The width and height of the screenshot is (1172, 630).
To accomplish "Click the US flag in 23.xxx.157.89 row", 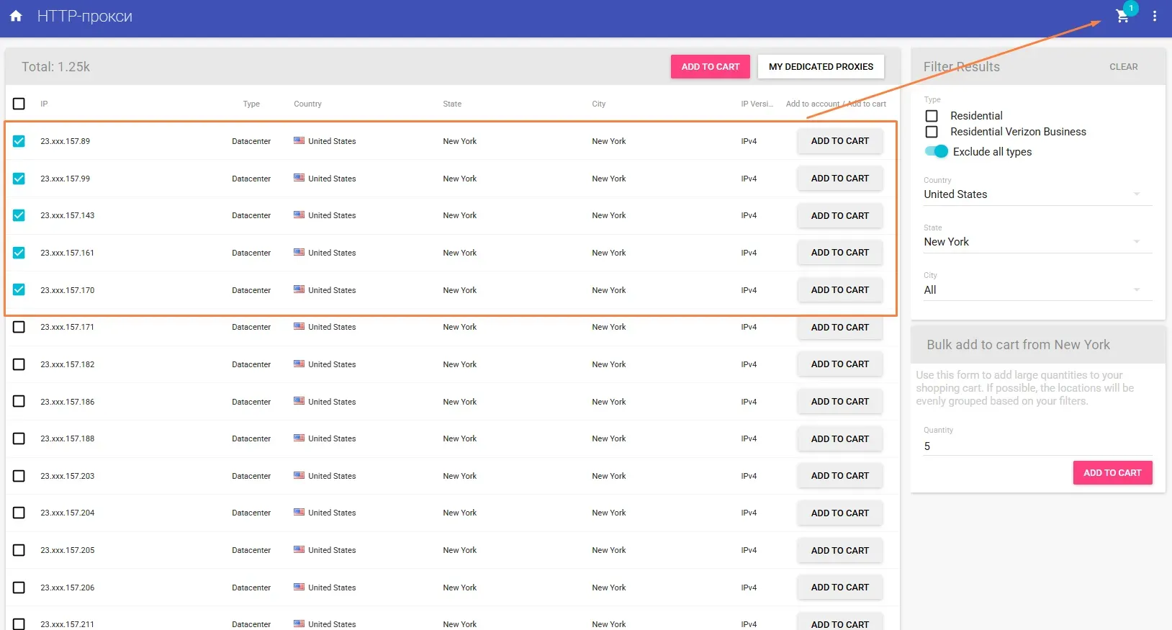I will (x=299, y=141).
